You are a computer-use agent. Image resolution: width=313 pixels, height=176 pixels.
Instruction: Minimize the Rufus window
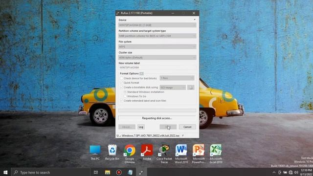pyautogui.click(x=173, y=13)
